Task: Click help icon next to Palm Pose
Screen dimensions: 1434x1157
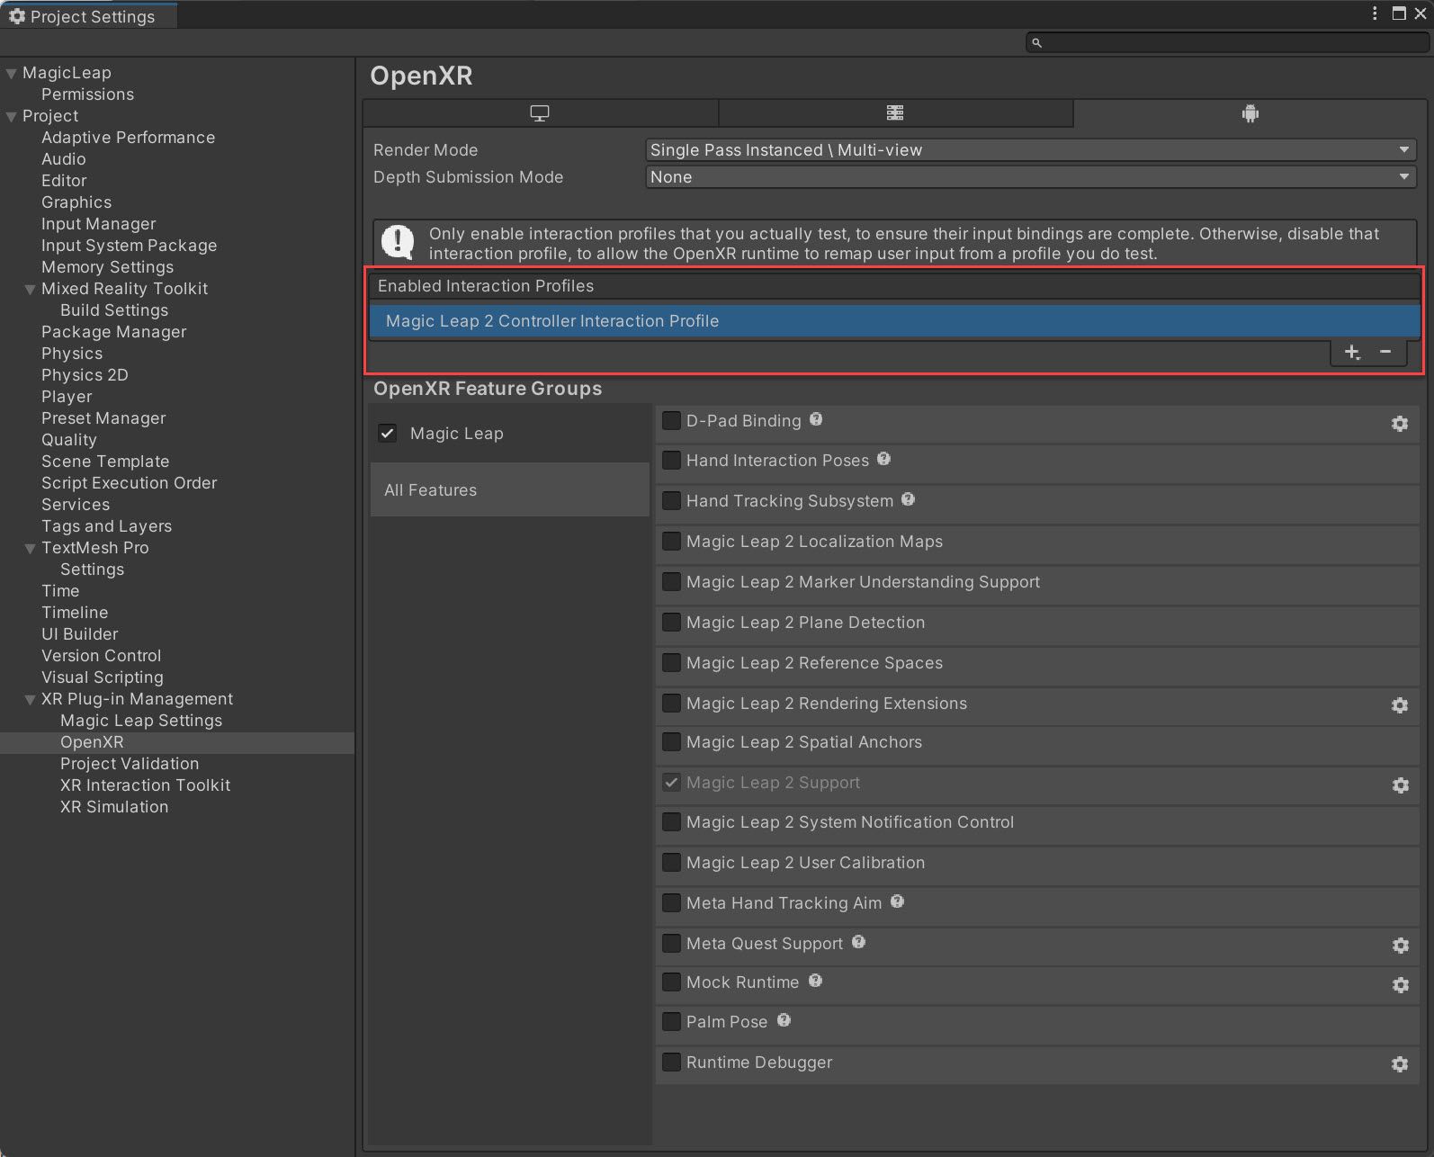Action: 784,1020
